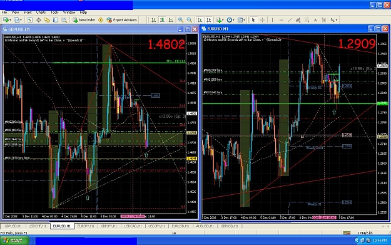Select the Text Label tool

[324, 20]
